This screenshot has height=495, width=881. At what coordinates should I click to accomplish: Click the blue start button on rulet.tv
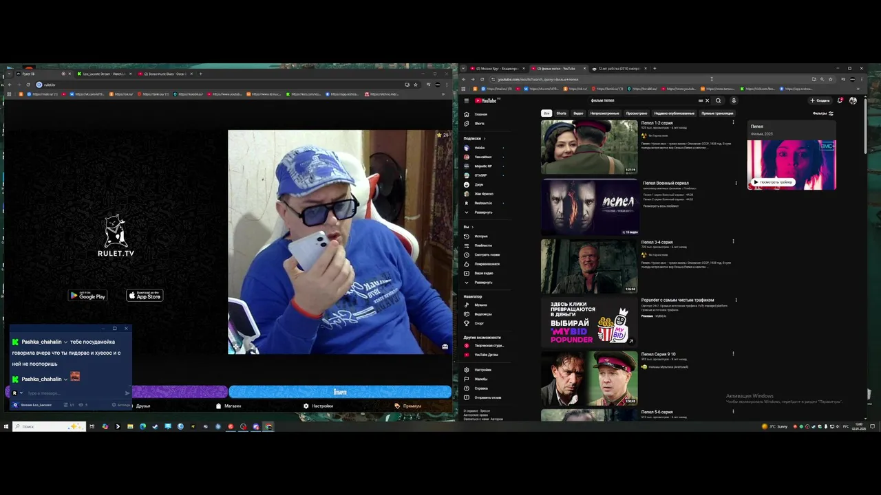coord(340,392)
